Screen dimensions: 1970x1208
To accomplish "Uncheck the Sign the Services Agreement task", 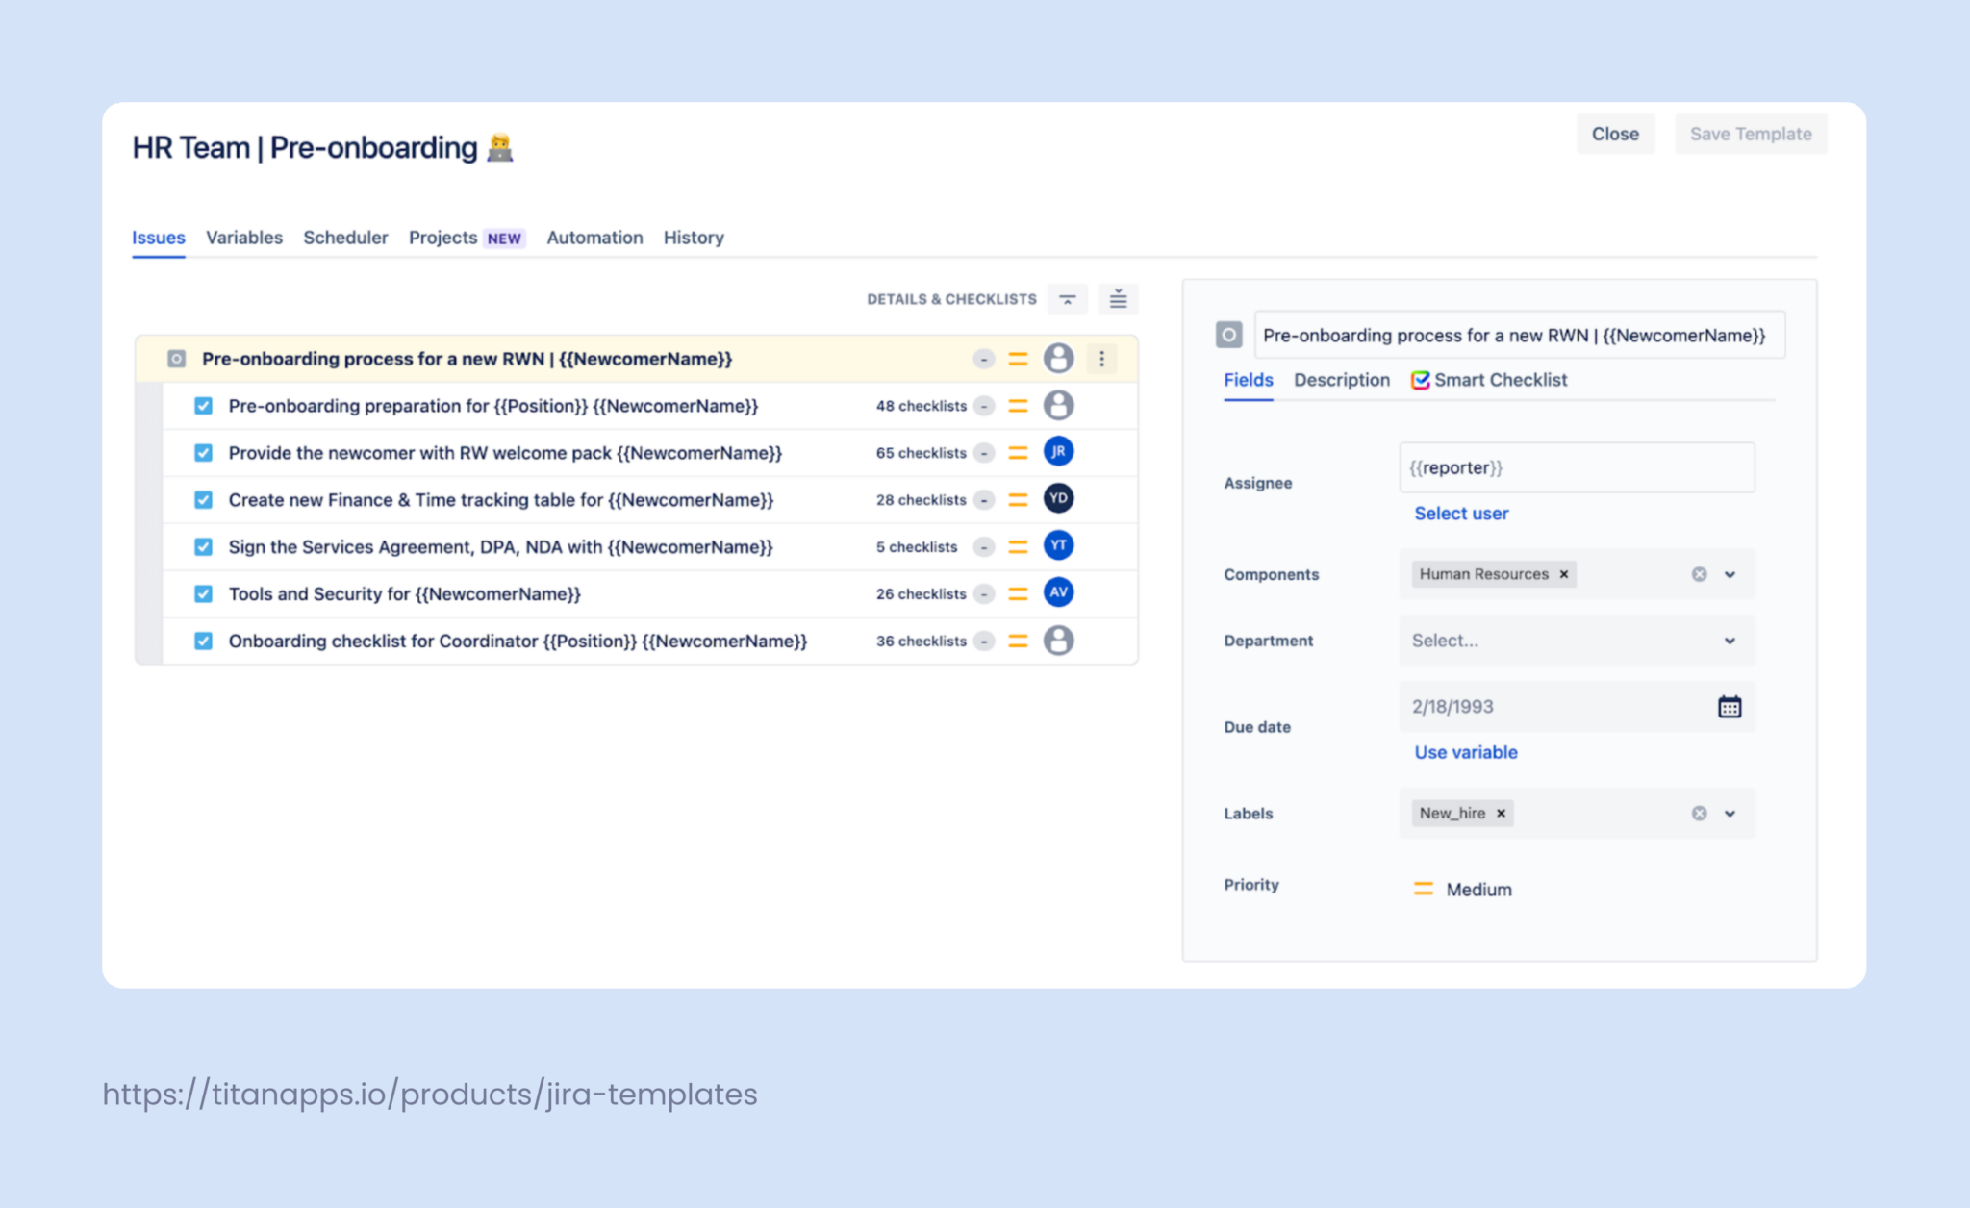I will pos(203,546).
